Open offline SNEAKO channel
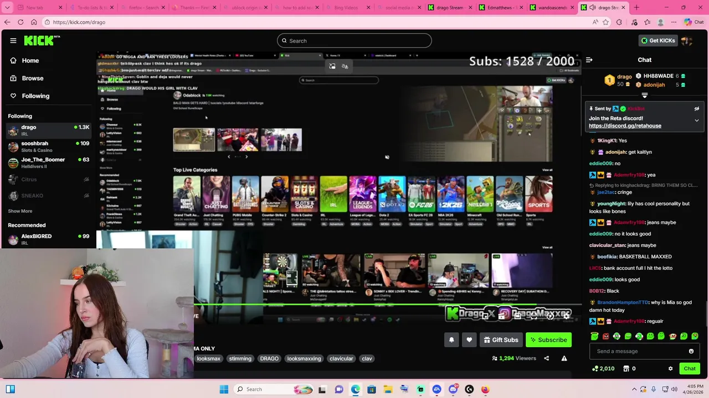The image size is (709, 398). click(x=49, y=196)
